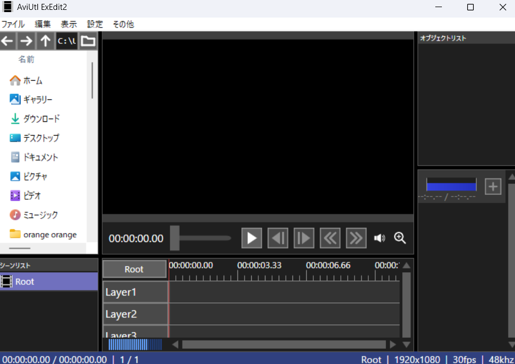Click the plus add button
This screenshot has width=515, height=364.
click(493, 187)
